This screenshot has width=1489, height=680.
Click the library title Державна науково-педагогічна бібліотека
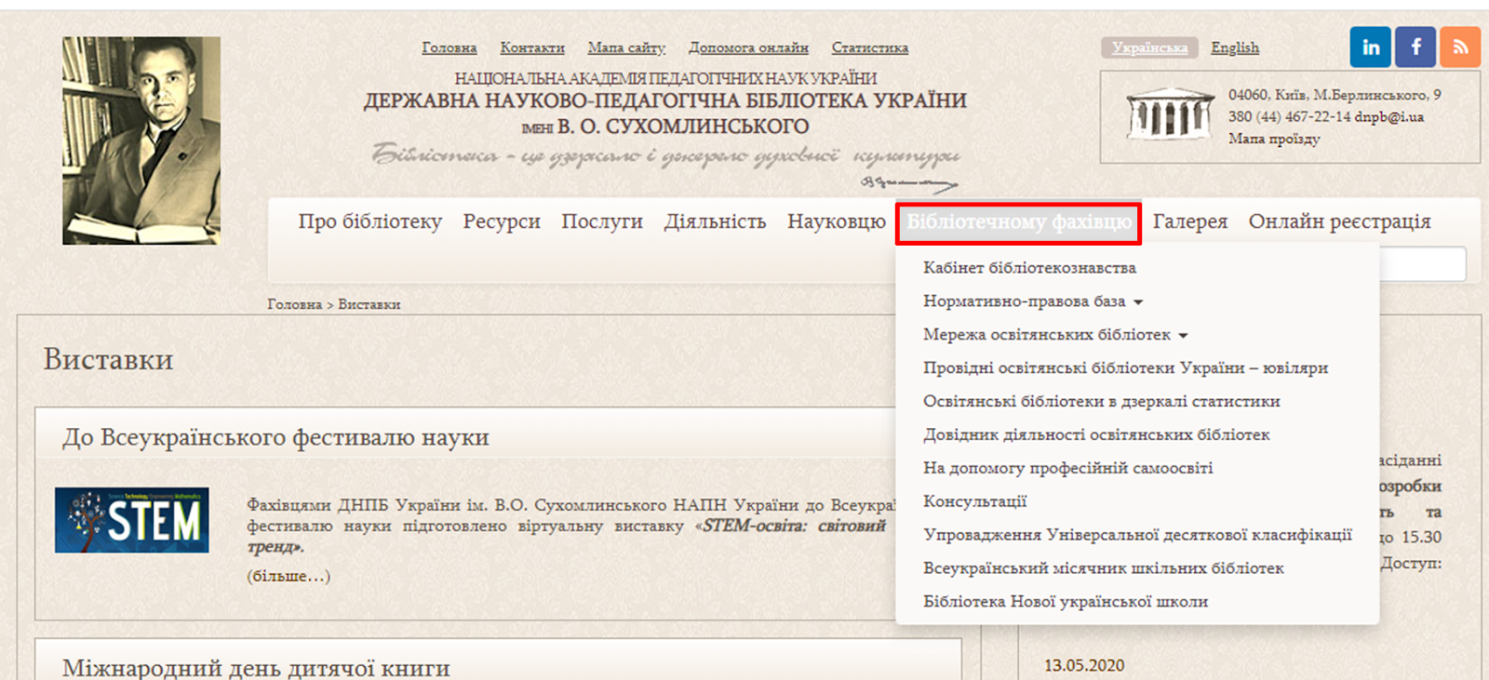[664, 100]
